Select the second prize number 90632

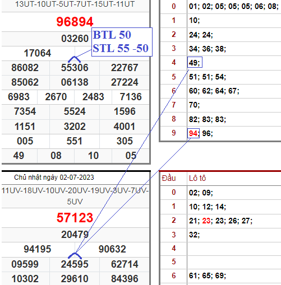tap(112, 249)
